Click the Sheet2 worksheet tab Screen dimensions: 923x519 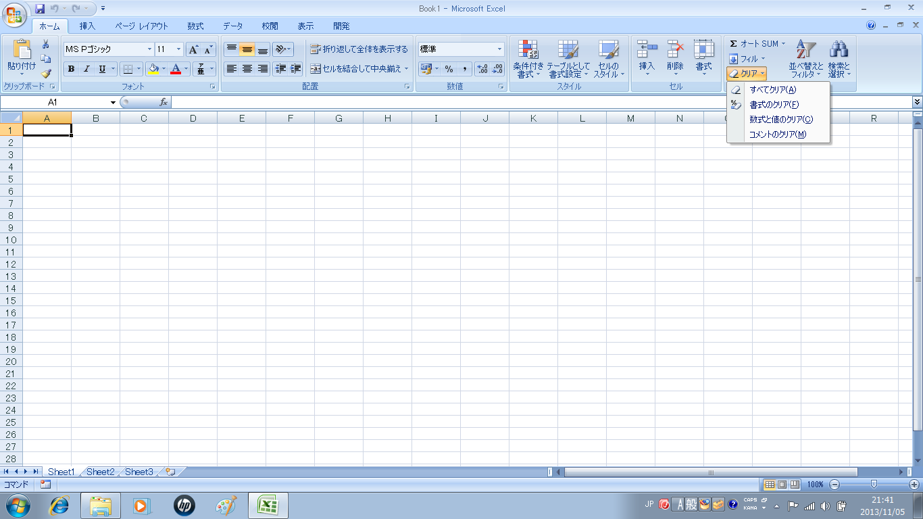click(x=100, y=472)
